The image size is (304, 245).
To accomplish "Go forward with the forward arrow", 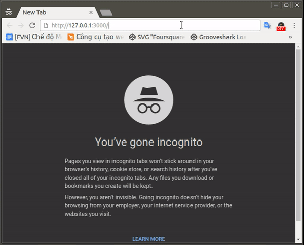I will 21,25.
